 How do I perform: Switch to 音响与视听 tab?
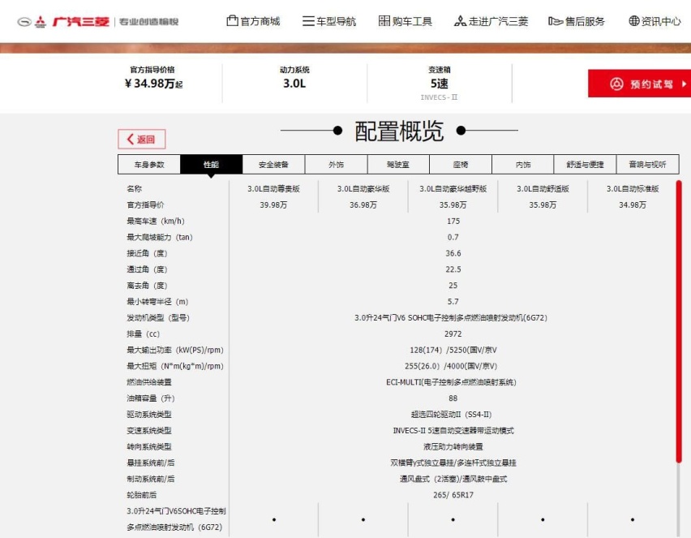coord(647,165)
